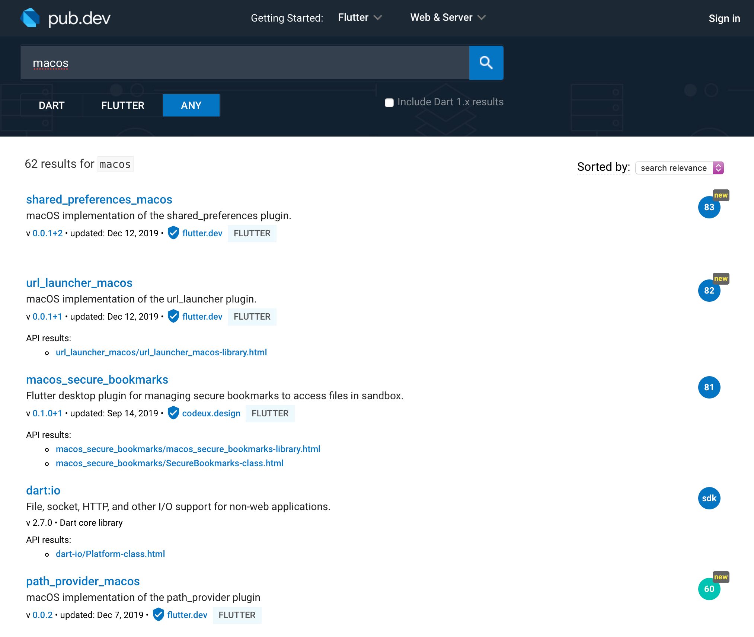Open macos_secure_bookmarks-library.html API result
The width and height of the screenshot is (754, 637).
click(x=188, y=449)
